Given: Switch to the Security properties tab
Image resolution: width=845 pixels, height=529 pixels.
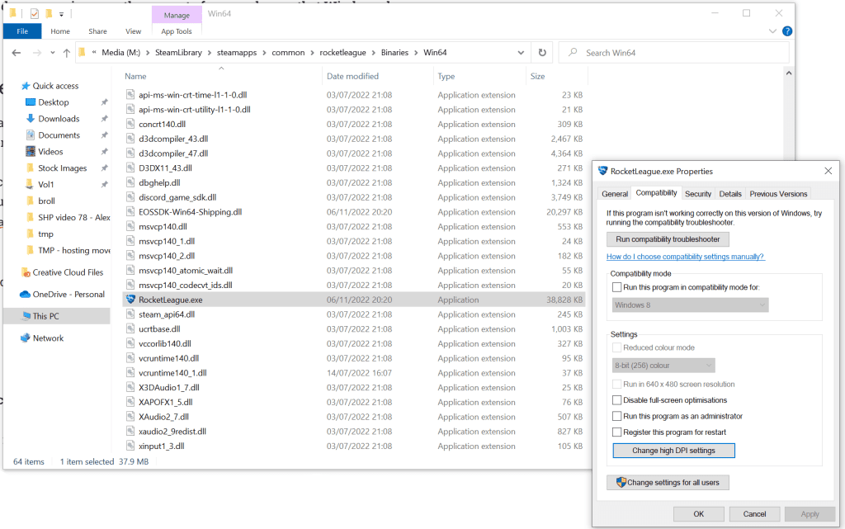Looking at the screenshot, I should click(698, 193).
